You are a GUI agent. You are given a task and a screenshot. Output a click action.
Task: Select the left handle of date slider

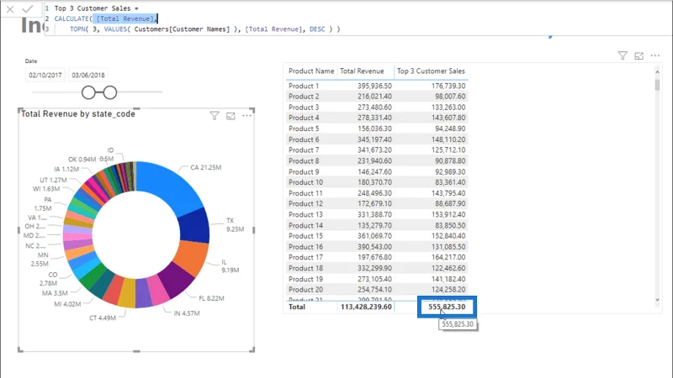88,92
